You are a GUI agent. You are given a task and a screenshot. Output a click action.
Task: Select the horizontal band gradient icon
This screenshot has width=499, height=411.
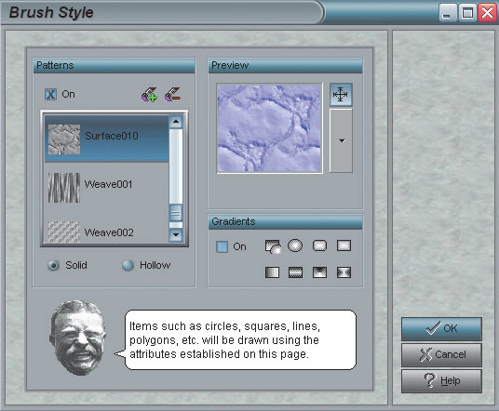pos(295,272)
